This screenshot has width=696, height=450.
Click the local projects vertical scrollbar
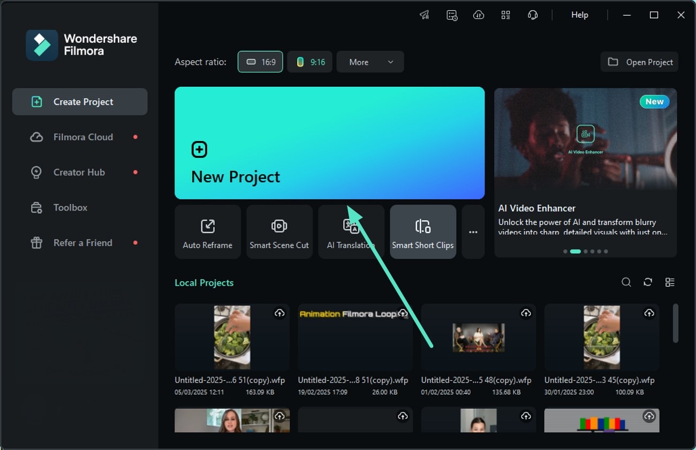676,323
